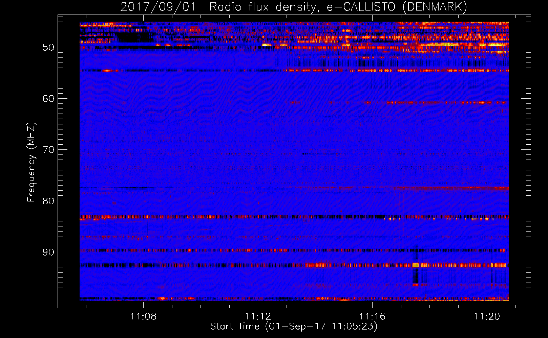Click the 80 frequency tick label
The height and width of the screenshot is (338, 548).
(x=48, y=201)
